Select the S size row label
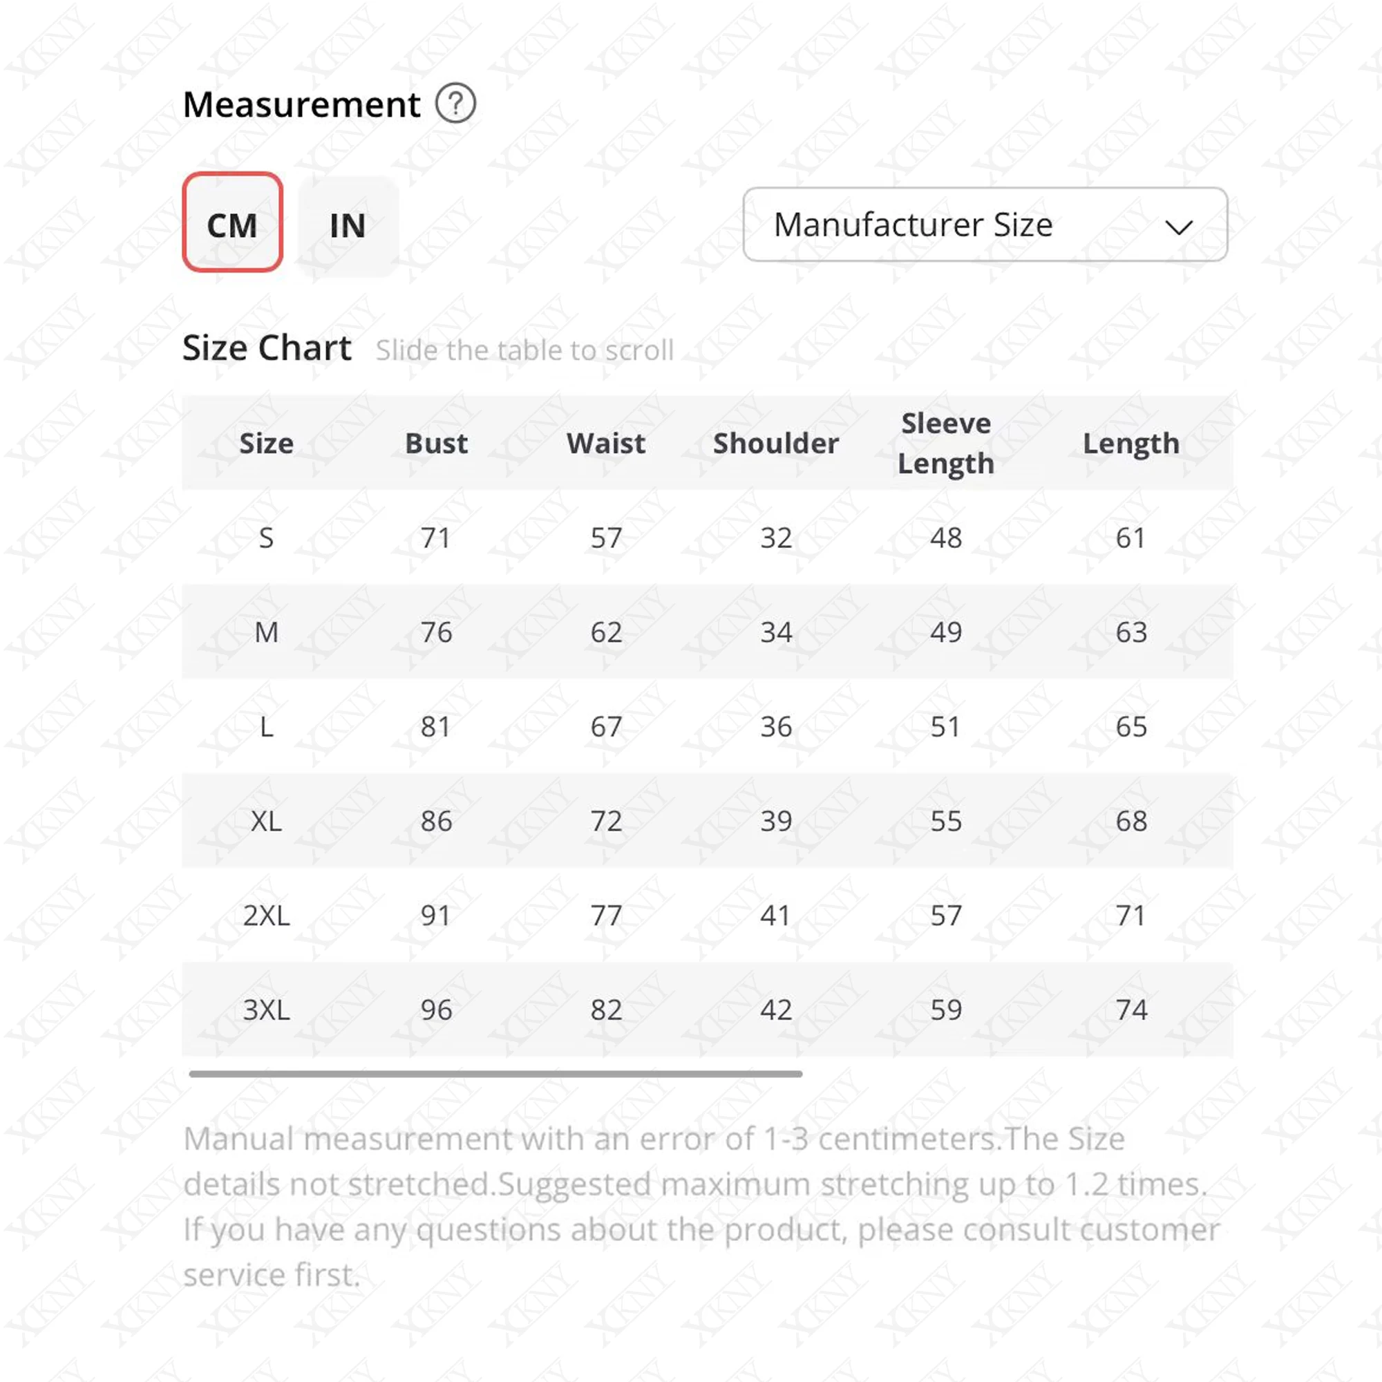This screenshot has width=1382, height=1382. (x=266, y=538)
